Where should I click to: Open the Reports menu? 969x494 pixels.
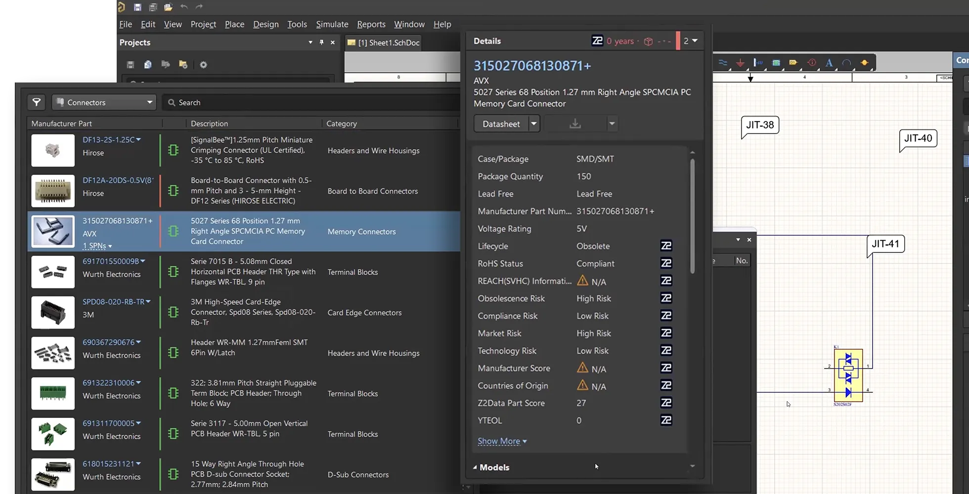(371, 24)
